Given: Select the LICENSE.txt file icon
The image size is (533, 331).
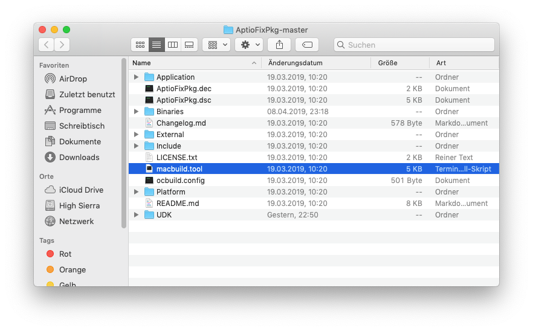Looking at the screenshot, I should 149,157.
